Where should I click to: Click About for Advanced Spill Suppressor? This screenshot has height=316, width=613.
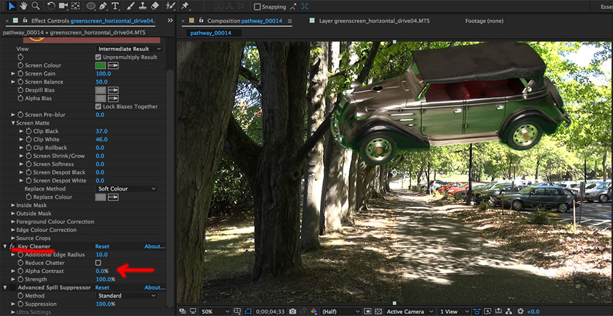click(x=155, y=287)
